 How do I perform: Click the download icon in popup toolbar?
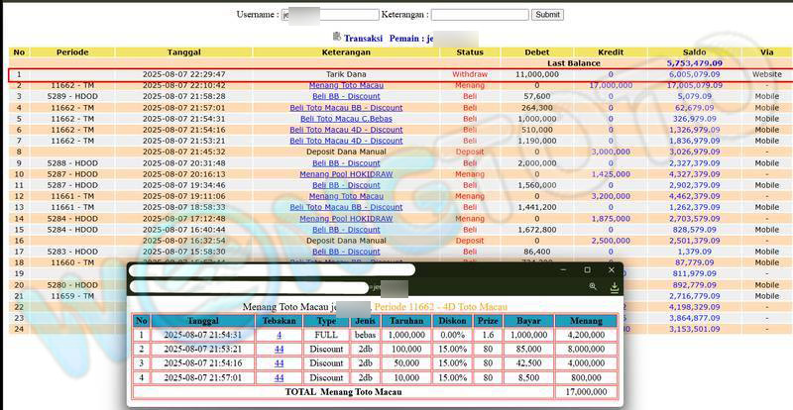pos(615,287)
